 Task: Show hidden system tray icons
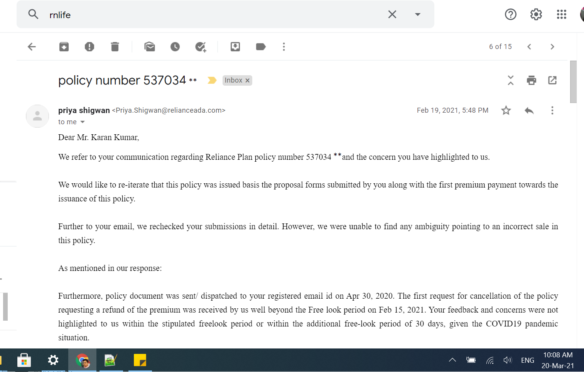[x=452, y=360]
